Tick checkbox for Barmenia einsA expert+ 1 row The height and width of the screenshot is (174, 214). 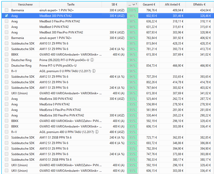coord(7,10)
